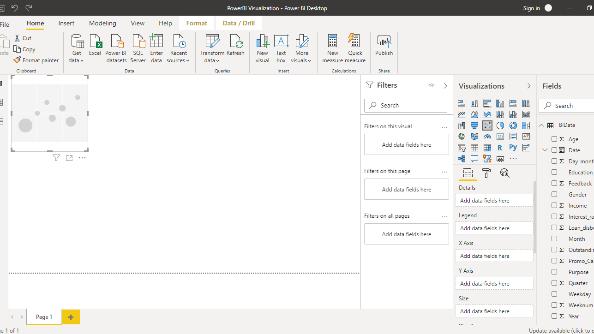Screen dimensions: 594x334
Task: Check the Date field checkbox
Action: (x=554, y=150)
